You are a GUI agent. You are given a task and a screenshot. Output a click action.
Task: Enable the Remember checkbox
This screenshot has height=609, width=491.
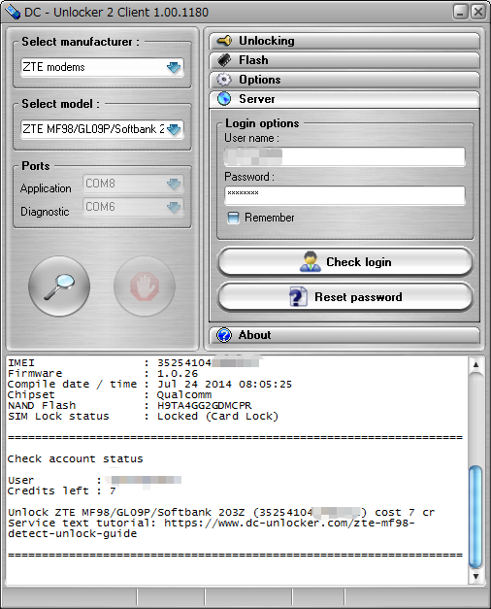coord(233,218)
